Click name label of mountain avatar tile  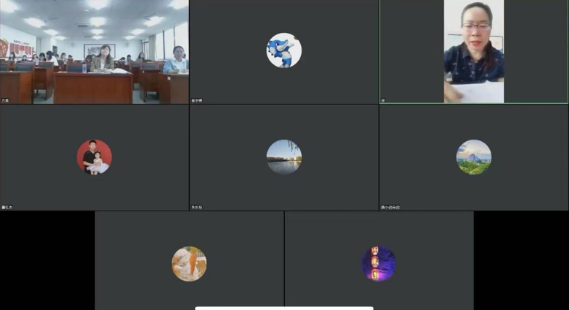click(x=390, y=207)
